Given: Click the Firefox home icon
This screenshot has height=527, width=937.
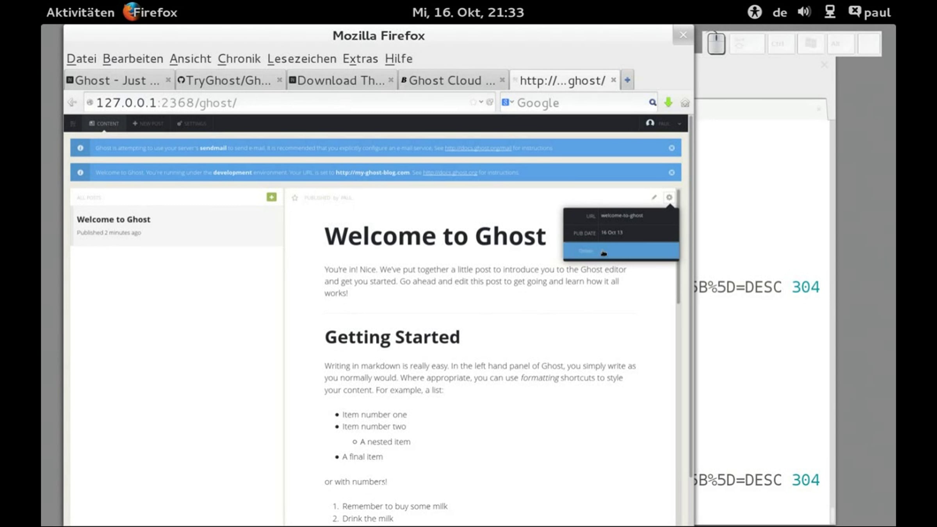Looking at the screenshot, I should click(x=685, y=103).
